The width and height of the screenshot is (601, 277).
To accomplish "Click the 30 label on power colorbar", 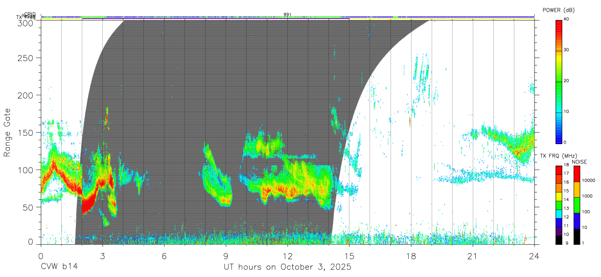I will 567,50.
